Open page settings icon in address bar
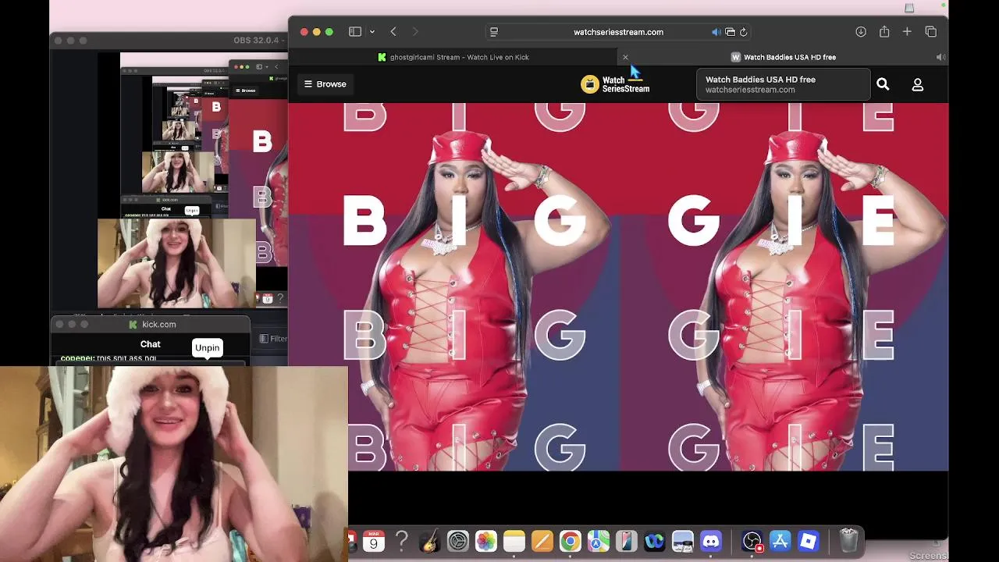Image resolution: width=999 pixels, height=562 pixels. 494,32
